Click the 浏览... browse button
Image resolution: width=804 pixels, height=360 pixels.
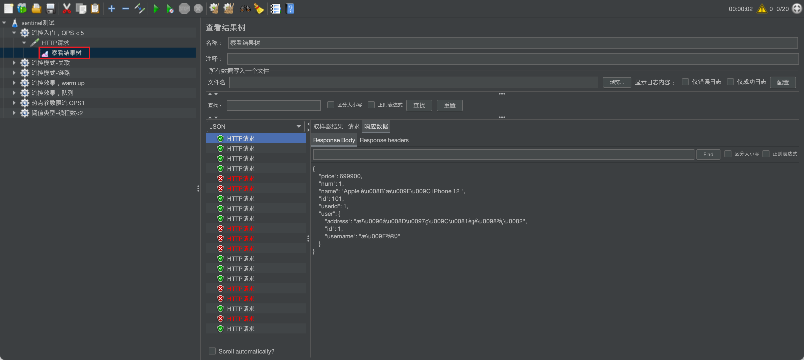tap(617, 82)
